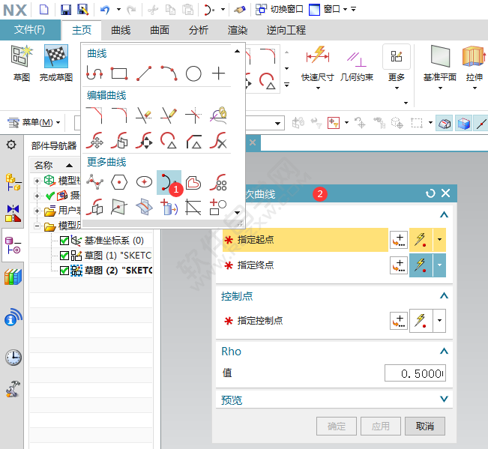The height and width of the screenshot is (449, 488).
Task: Select the Line curve tool
Action: (144, 73)
